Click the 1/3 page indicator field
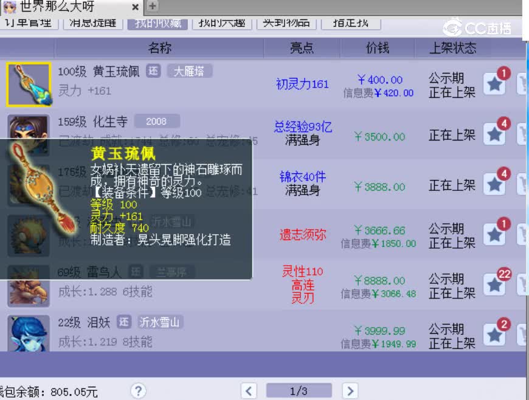 coord(299,391)
